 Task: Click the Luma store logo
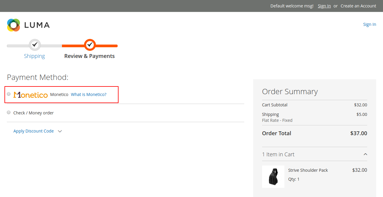point(28,25)
